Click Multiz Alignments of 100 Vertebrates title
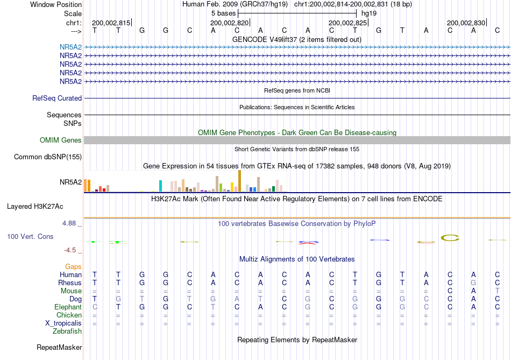Viewport: 511px width, 360px height. pyautogui.click(x=297, y=259)
